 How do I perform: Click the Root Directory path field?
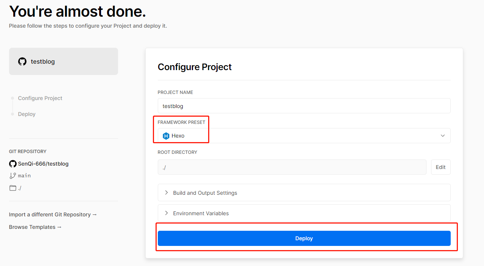coord(292,167)
